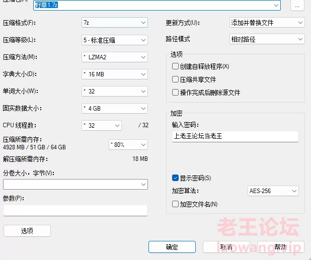Expand the 更新方式 dropdown
This screenshot has width=311, height=260.
click(267, 23)
